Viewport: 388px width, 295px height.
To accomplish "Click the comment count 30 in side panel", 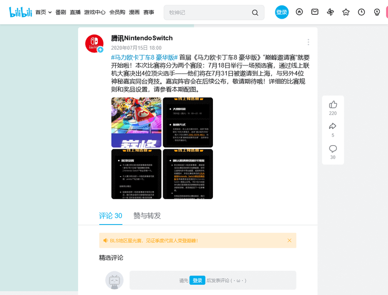I will 333,157.
